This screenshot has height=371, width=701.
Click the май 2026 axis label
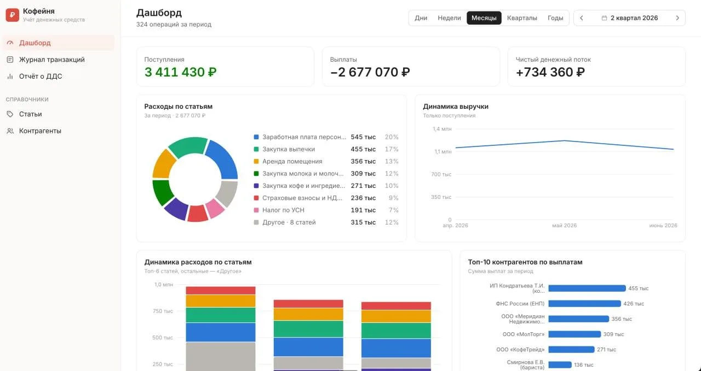tap(564, 226)
